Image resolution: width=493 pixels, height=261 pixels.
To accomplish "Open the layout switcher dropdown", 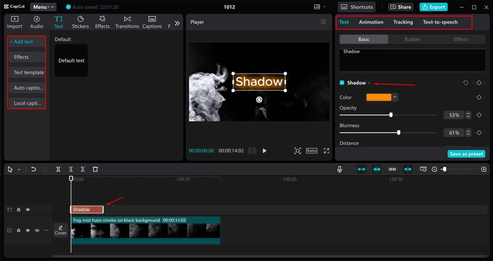I will (x=320, y=7).
